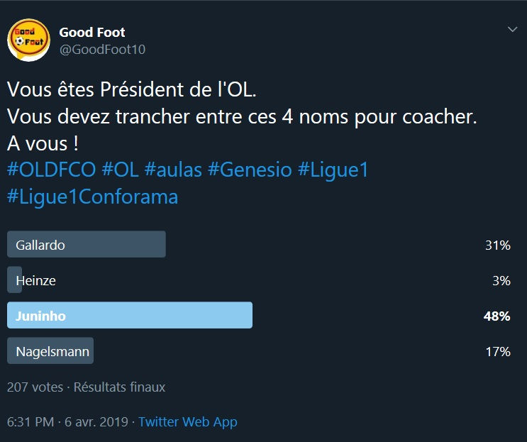Click the Nagelsmann poll option
The width and height of the screenshot is (527, 442).
50,351
